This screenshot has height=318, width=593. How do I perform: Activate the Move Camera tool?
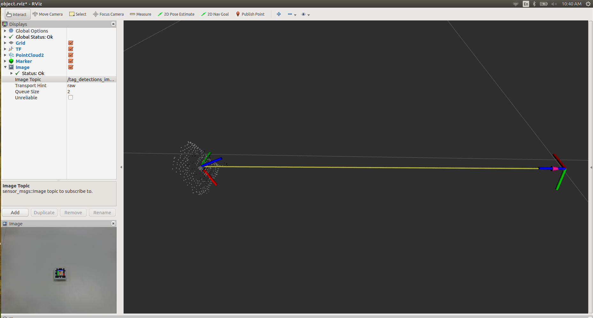48,14
